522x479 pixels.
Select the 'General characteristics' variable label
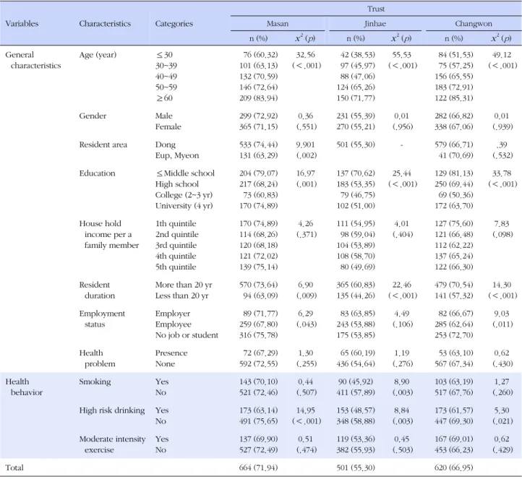pyautogui.click(x=33, y=60)
